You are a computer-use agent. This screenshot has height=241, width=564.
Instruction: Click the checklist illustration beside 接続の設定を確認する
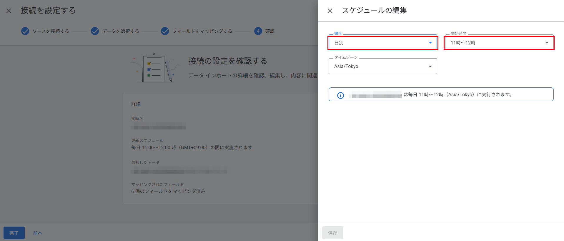tap(157, 68)
